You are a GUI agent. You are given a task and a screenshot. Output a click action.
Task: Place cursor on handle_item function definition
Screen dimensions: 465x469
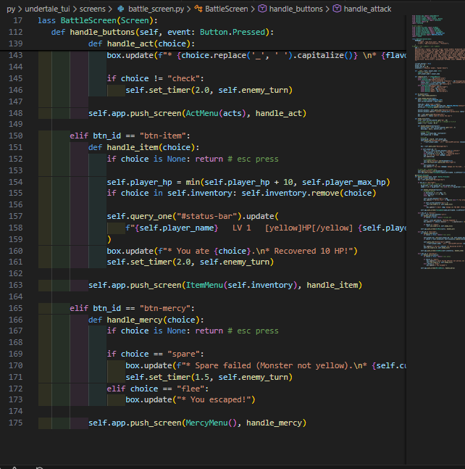(x=135, y=147)
